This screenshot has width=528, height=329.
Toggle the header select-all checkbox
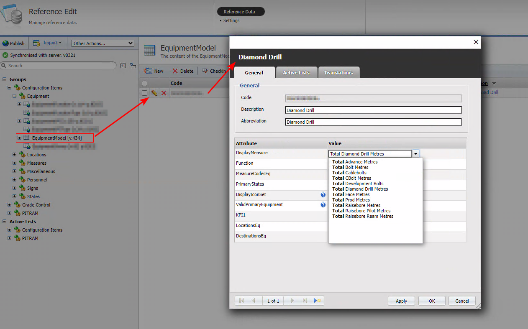pyautogui.click(x=144, y=83)
